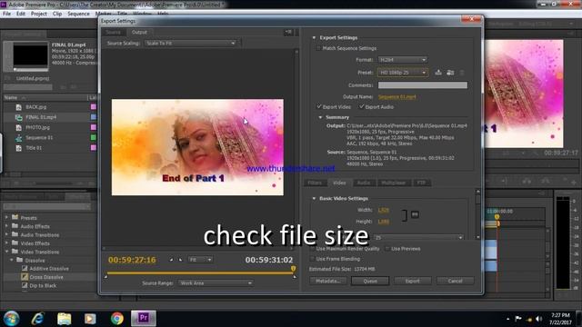The height and width of the screenshot is (327, 582).
Task: Collapse the Basic Video Settings section
Action: tap(314, 199)
